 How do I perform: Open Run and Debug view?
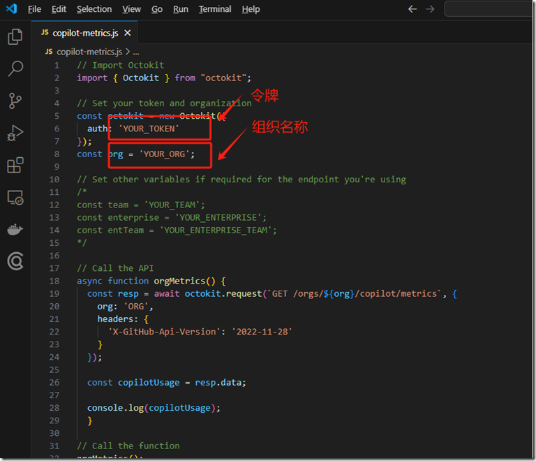click(15, 133)
